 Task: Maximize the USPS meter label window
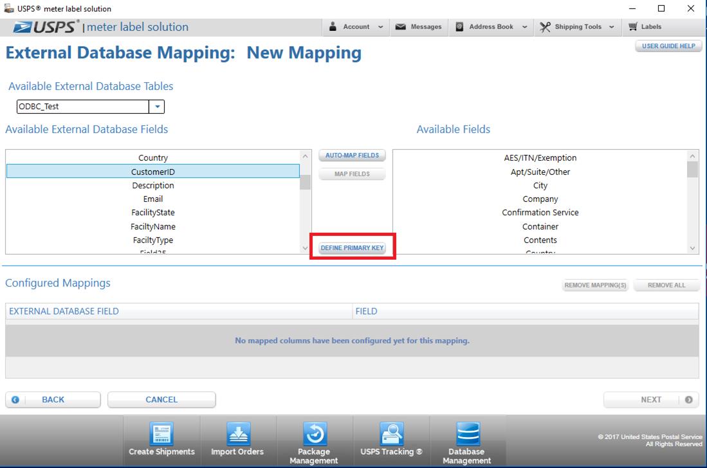pos(661,8)
